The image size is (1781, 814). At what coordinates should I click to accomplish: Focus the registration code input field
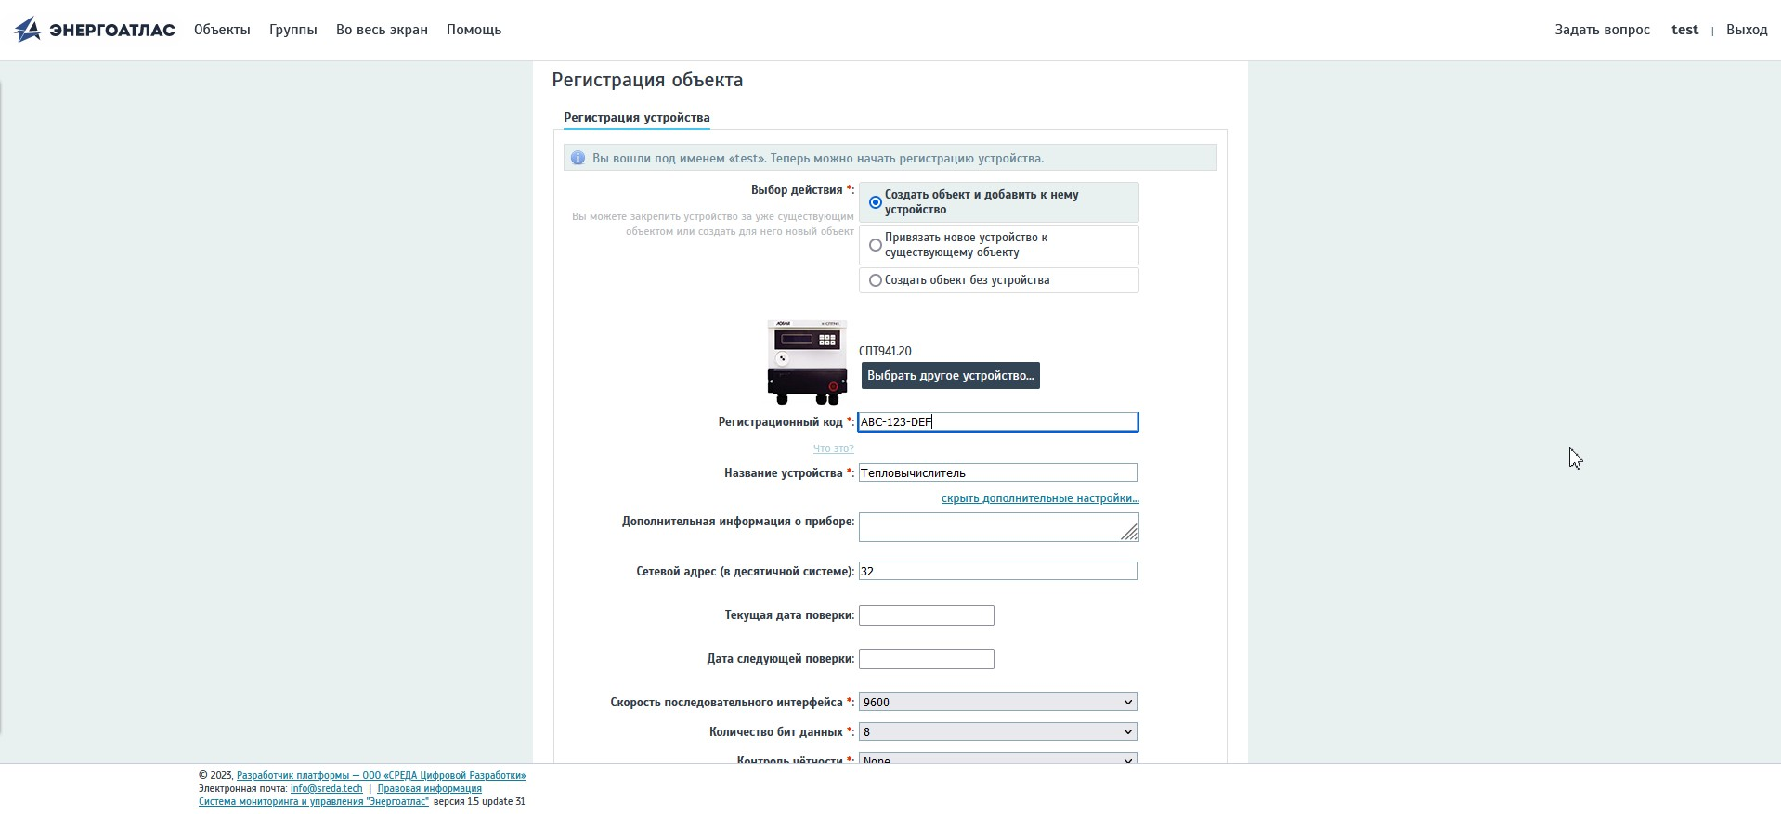(997, 422)
